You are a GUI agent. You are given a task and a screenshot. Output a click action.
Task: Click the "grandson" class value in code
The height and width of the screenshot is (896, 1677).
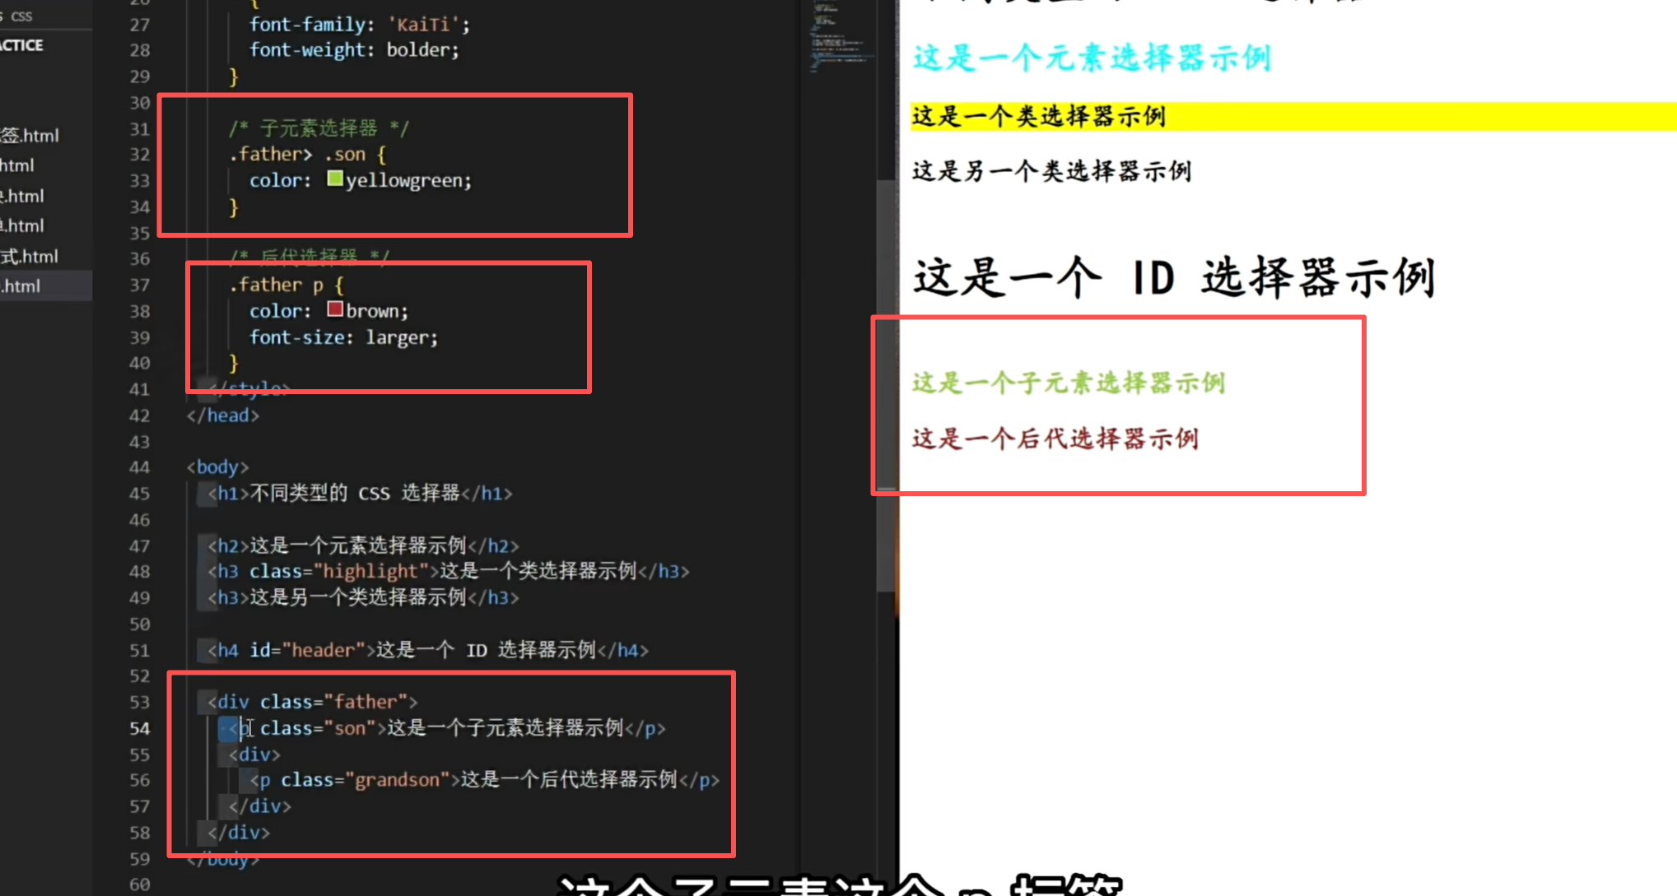397,780
